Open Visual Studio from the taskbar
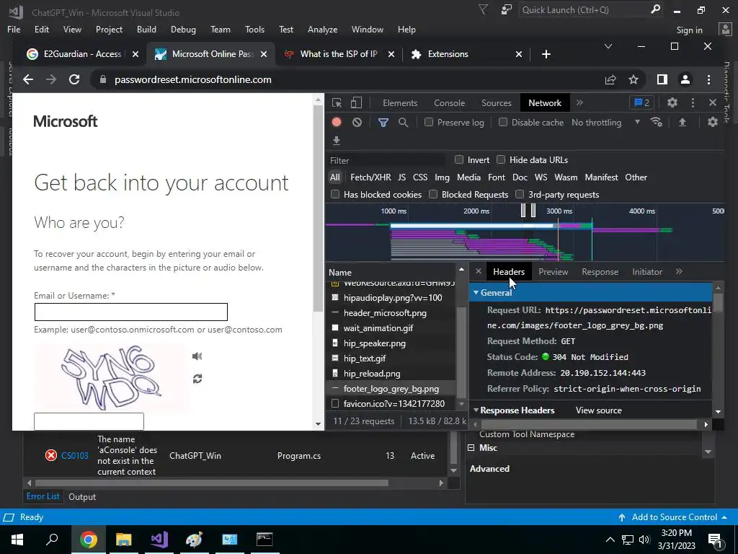The height and width of the screenshot is (554, 738). (159, 540)
